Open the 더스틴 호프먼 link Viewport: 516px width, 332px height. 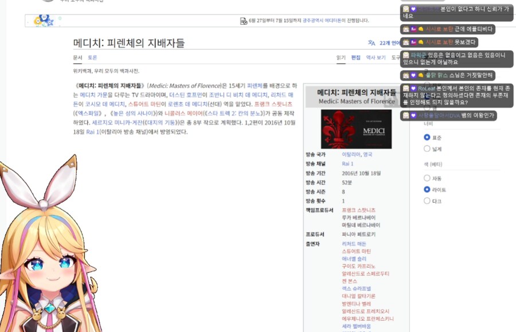point(186,95)
